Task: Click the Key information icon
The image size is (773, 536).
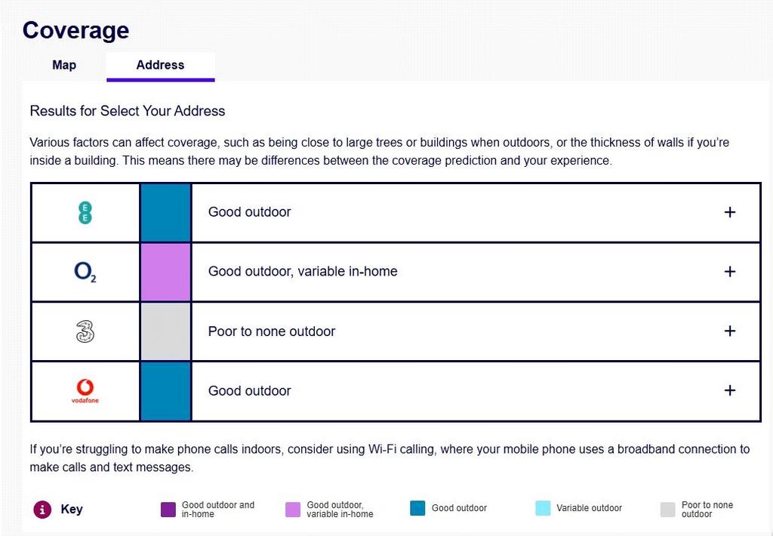Action: pos(42,510)
